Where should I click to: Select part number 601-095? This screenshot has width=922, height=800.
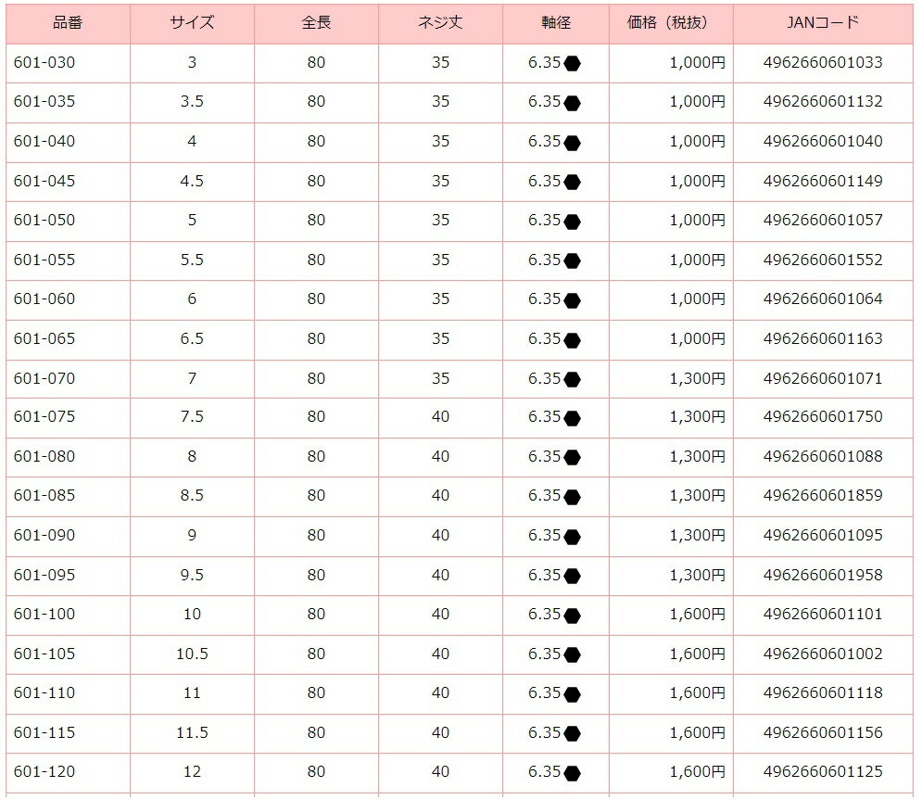point(44,575)
